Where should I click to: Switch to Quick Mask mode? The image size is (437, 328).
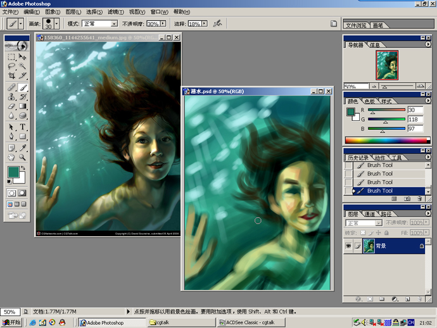(23, 192)
